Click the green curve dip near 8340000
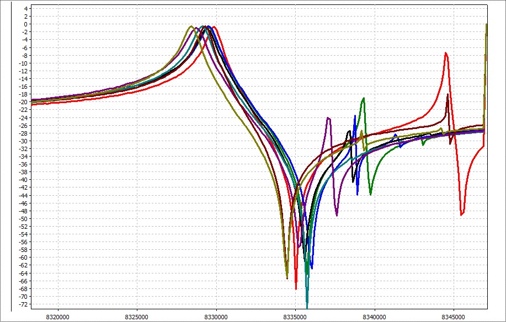 click(370, 194)
